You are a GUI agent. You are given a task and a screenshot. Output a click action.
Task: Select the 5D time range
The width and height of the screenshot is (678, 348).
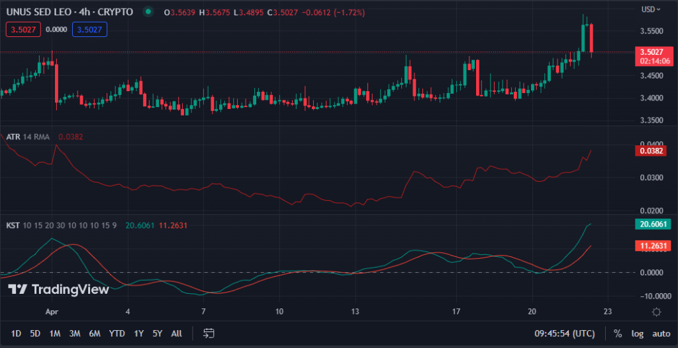pos(35,333)
